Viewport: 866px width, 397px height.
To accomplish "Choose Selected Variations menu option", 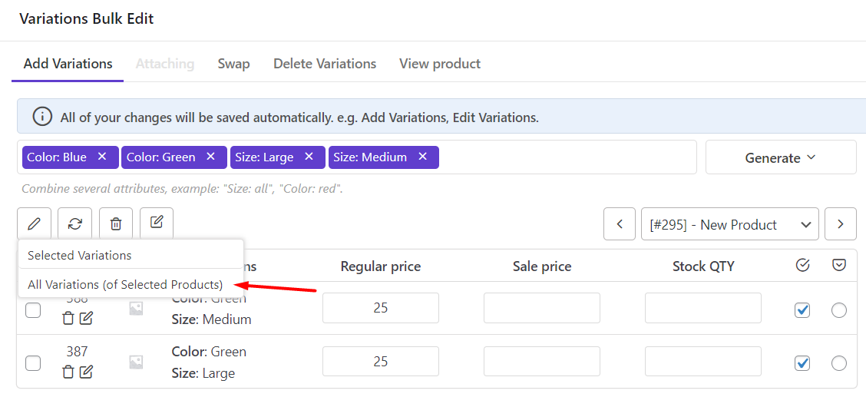I will coord(80,255).
